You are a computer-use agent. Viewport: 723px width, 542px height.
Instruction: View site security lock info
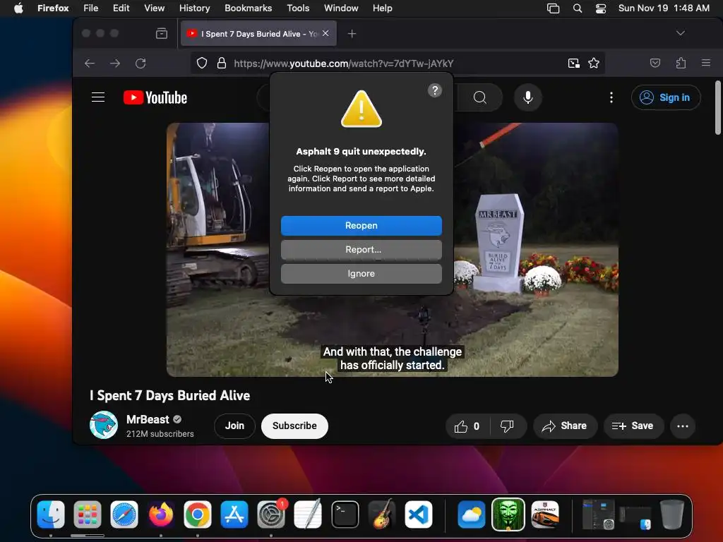point(221,63)
